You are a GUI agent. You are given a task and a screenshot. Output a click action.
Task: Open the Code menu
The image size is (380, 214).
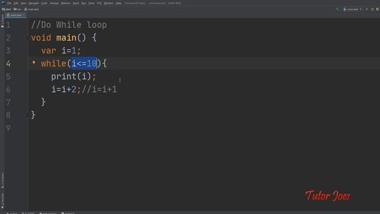[x=44, y=3]
